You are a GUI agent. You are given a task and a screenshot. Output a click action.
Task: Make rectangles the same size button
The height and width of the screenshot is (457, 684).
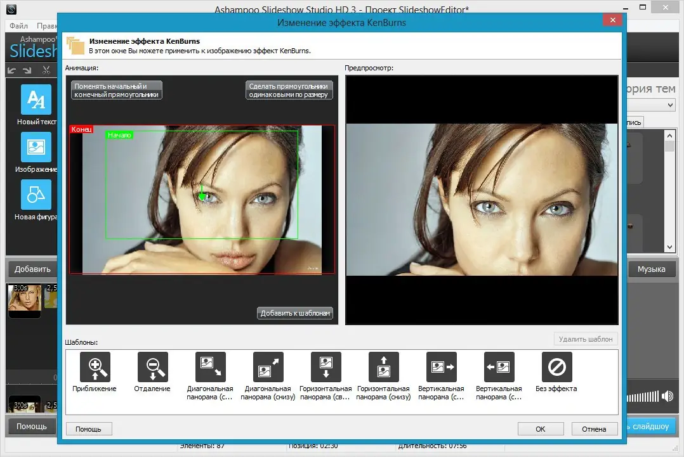click(x=289, y=90)
